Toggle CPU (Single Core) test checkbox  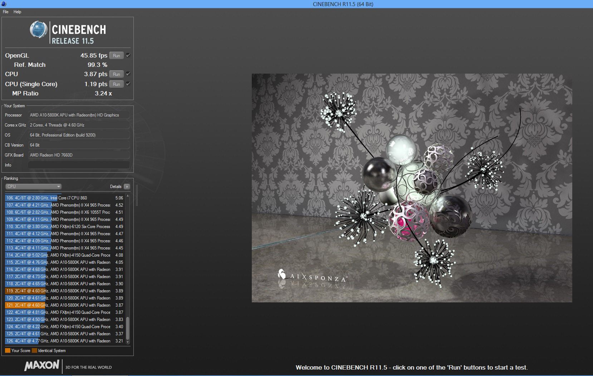click(128, 84)
